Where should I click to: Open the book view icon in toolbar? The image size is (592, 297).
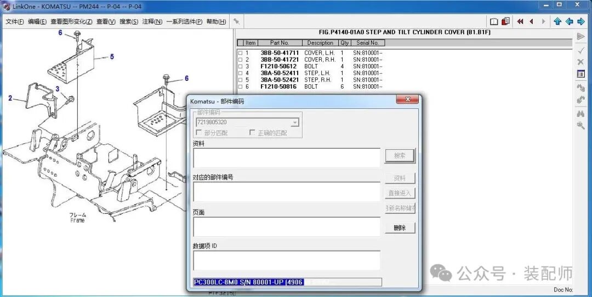(x=494, y=21)
